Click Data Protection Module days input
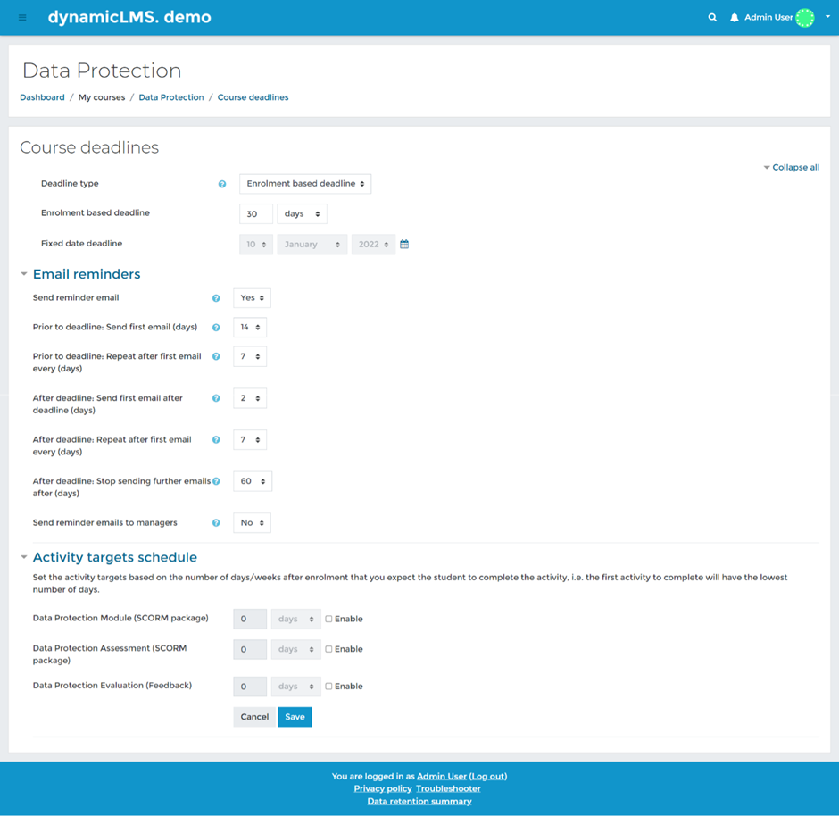 pyautogui.click(x=250, y=619)
